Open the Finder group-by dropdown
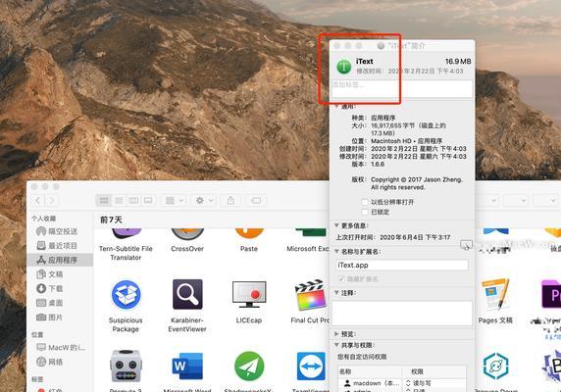Viewport: 561px width, 392px height. coord(175,200)
